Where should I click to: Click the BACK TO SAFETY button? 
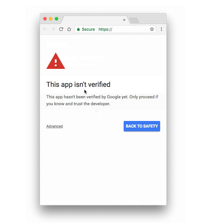coord(142,126)
